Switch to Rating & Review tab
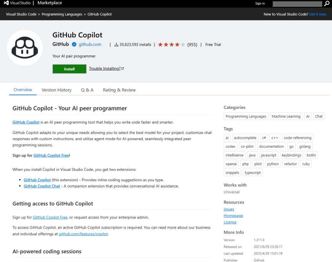 pos(119,90)
